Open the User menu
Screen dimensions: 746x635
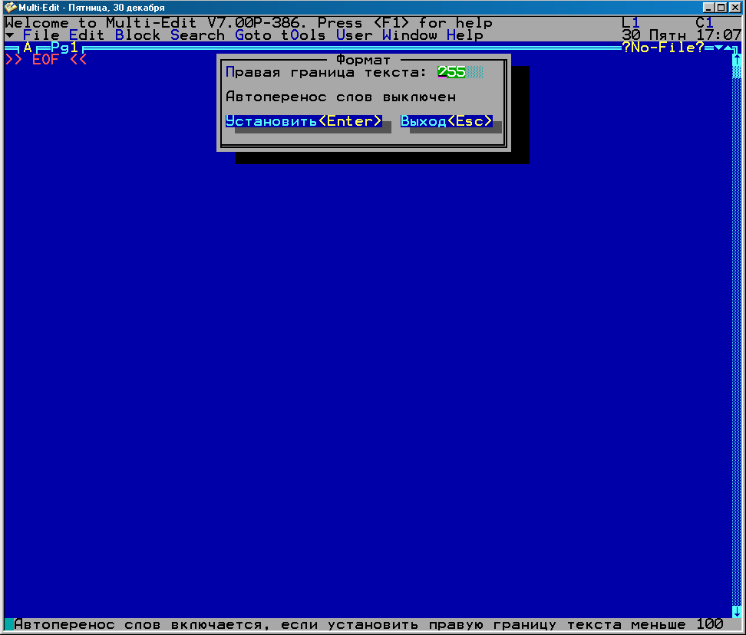tap(355, 35)
